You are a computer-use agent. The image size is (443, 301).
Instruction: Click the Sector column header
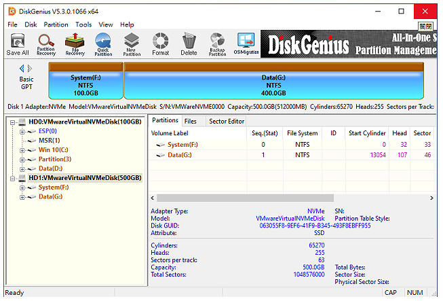(422, 133)
